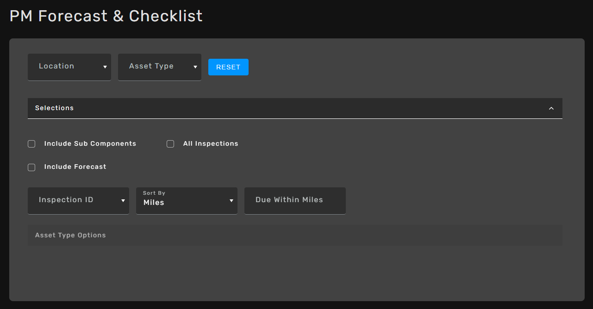Collapse Selections using the chevron icon
The width and height of the screenshot is (593, 309).
coord(551,108)
